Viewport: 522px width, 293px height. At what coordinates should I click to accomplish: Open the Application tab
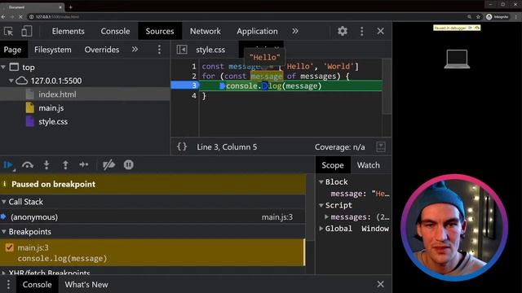(x=257, y=31)
